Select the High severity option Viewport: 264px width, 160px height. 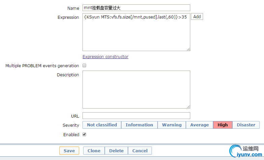click(x=223, y=125)
